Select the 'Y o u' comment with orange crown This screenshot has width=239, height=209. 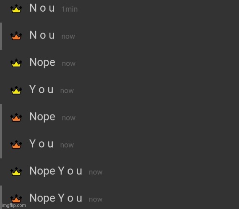click(x=42, y=144)
